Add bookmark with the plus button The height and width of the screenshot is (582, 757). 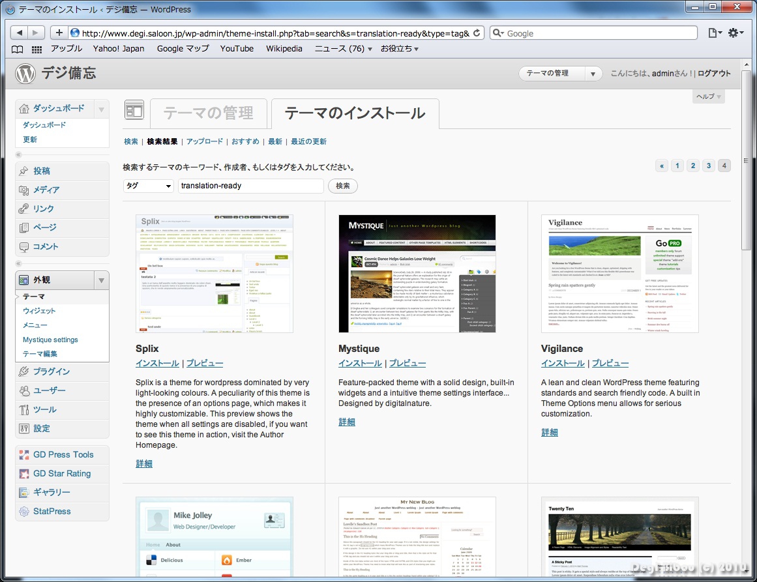[x=59, y=33]
